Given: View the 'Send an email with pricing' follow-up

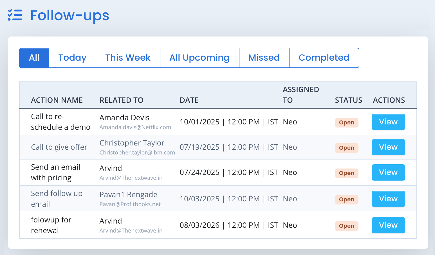Looking at the screenshot, I should pos(388,172).
